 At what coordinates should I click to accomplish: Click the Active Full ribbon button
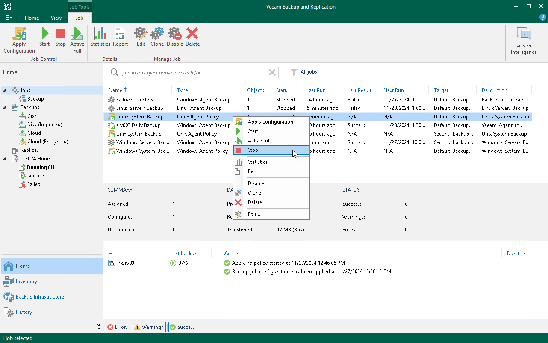pyautogui.click(x=77, y=40)
